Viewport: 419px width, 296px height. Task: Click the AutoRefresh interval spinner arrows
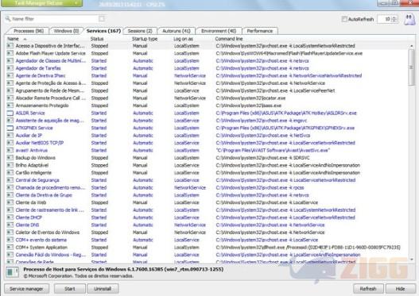pos(394,19)
